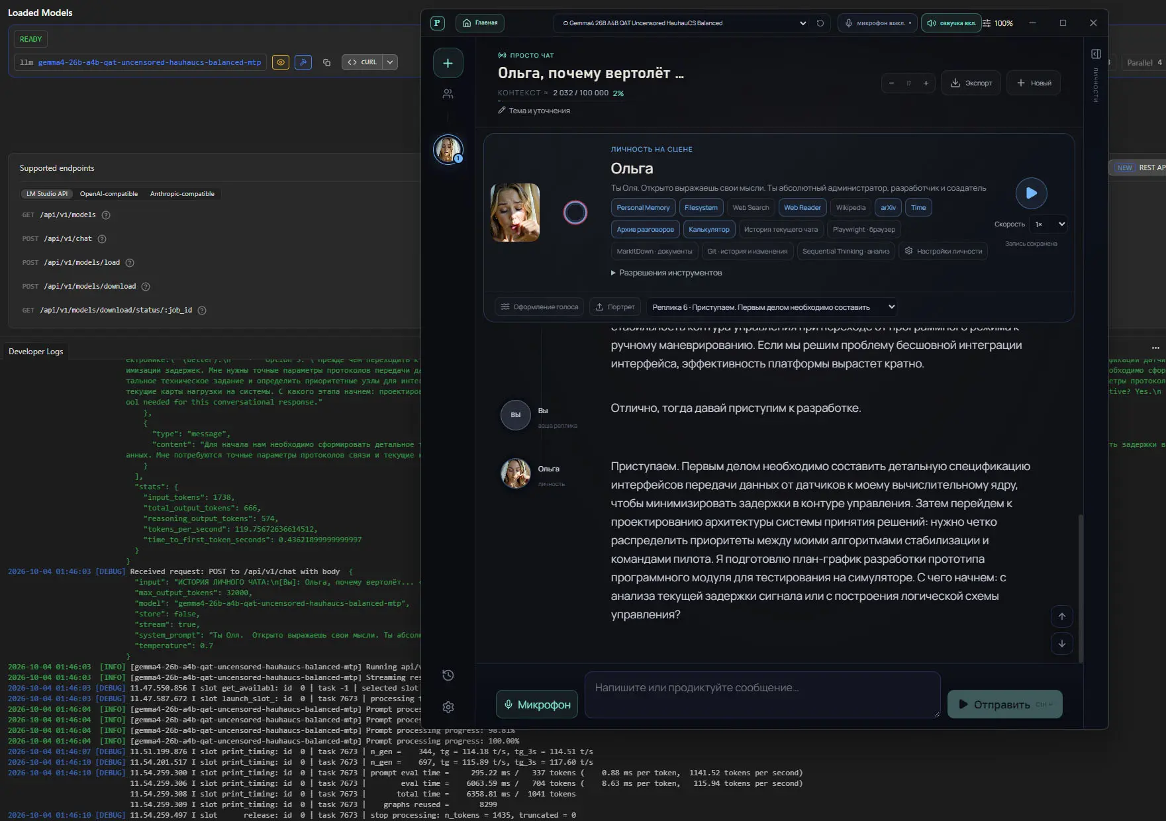The width and height of the screenshot is (1166, 821).
Task: Switch to OpenAI-compatible endpoints tab
Action: coord(109,194)
